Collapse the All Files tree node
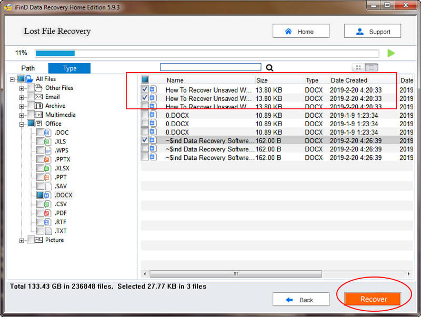421x317 pixels. 12,79
